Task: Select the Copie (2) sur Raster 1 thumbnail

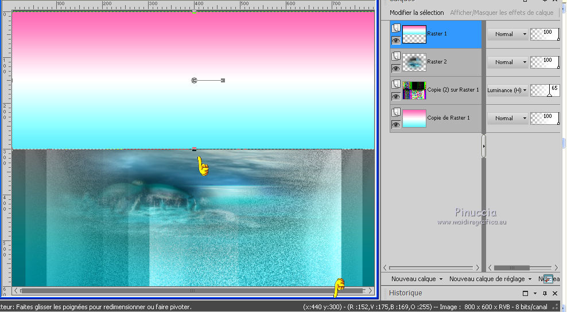Action: pyautogui.click(x=414, y=90)
